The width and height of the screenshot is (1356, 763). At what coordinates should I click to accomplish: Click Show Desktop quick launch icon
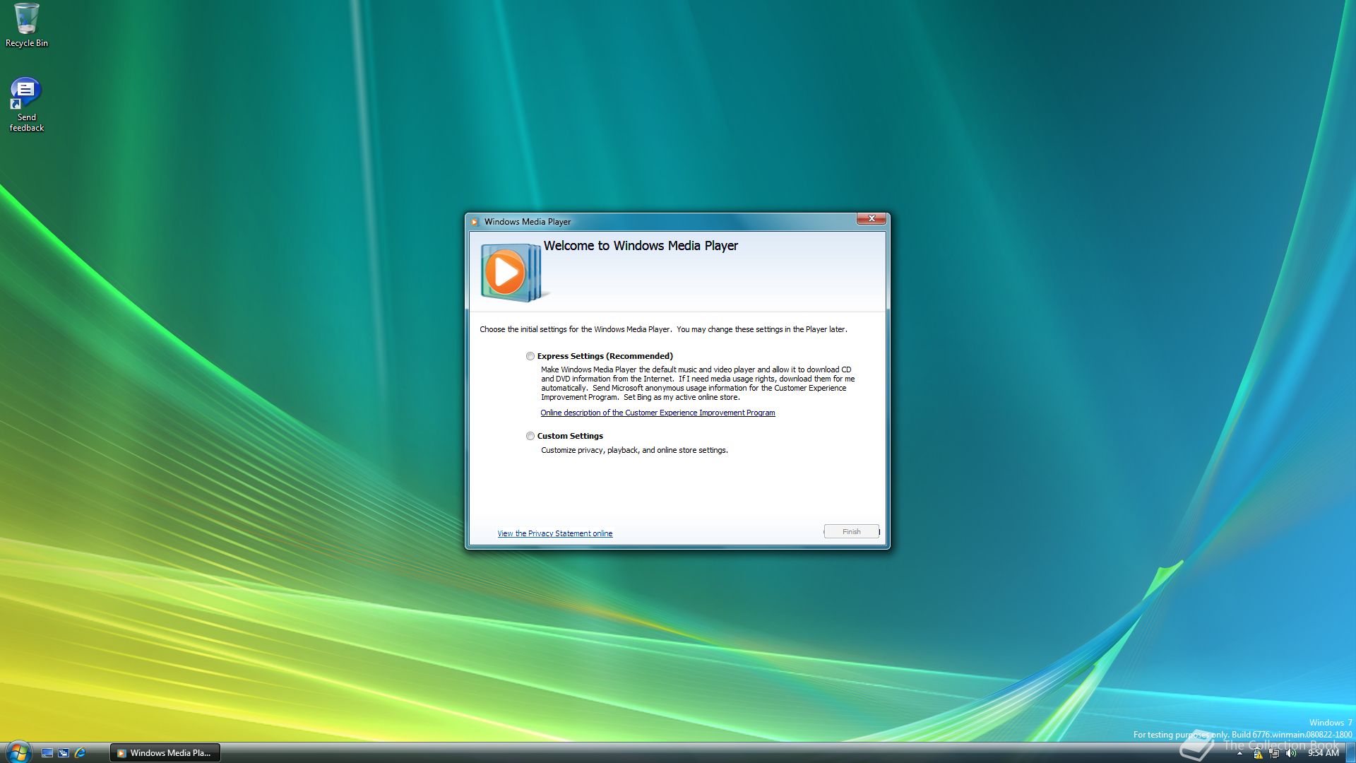pyautogui.click(x=47, y=753)
